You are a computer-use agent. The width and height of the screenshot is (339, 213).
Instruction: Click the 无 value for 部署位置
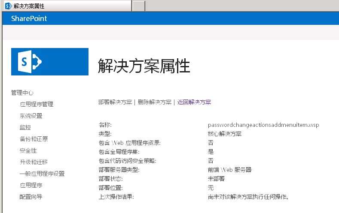211,188
